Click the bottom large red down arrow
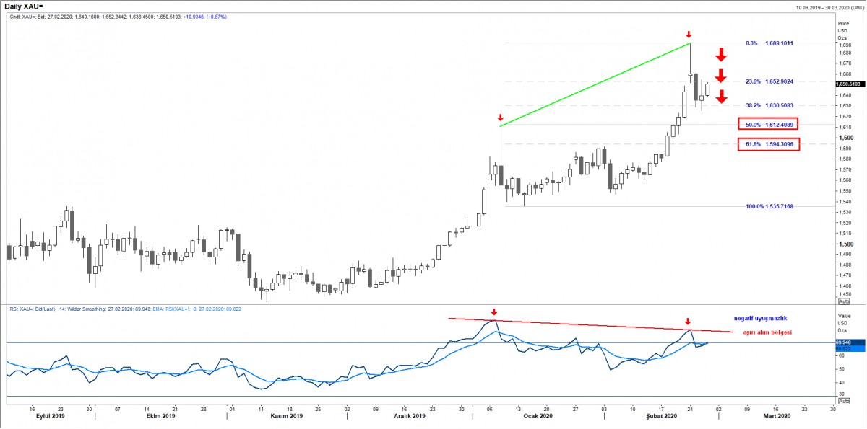 click(721, 97)
